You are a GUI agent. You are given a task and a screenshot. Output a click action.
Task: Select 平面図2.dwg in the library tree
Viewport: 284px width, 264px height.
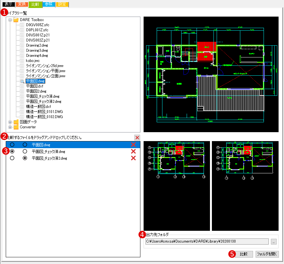tap(36, 91)
